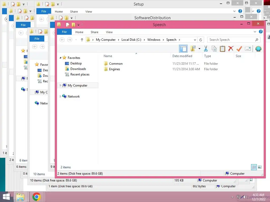Select Windows in the address breadcrumb
The height and width of the screenshot is (202, 270).
click(154, 40)
